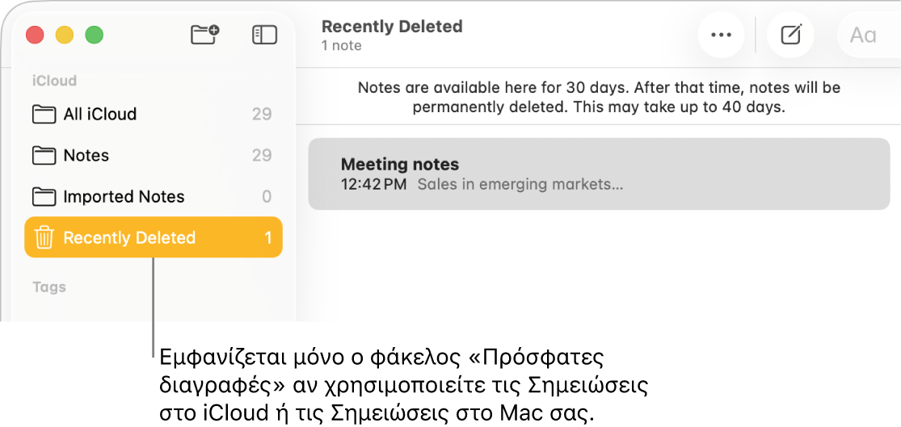This screenshot has width=901, height=427.
Task: Open the three-dots more options menu
Action: (720, 35)
